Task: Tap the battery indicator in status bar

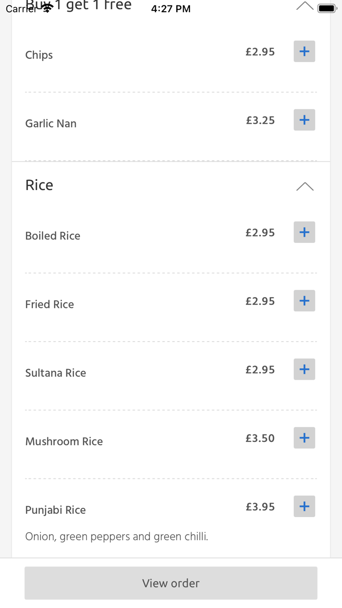Action: 327,9
